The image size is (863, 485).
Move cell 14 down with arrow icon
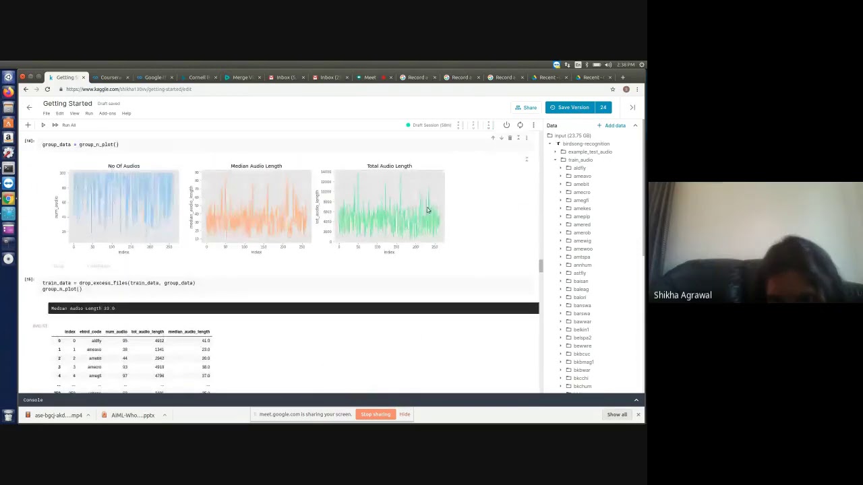click(x=501, y=138)
